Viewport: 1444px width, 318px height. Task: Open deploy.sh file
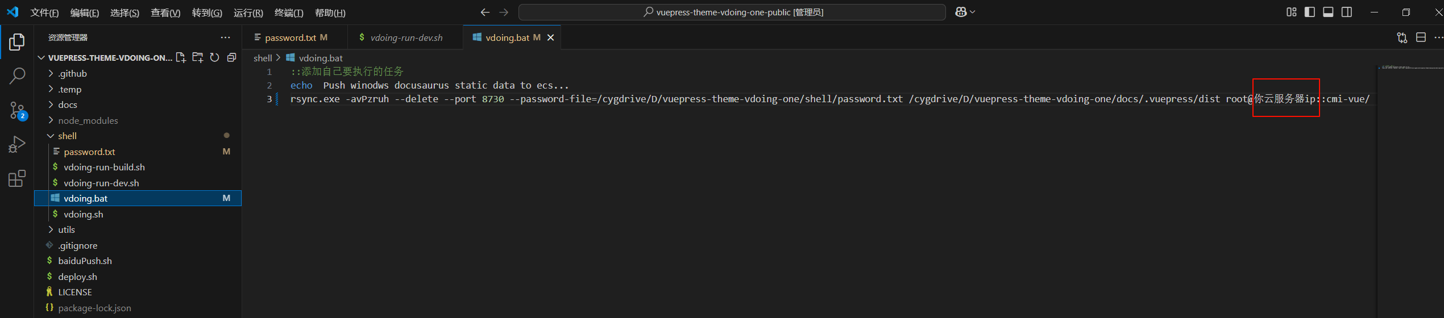click(138, 277)
